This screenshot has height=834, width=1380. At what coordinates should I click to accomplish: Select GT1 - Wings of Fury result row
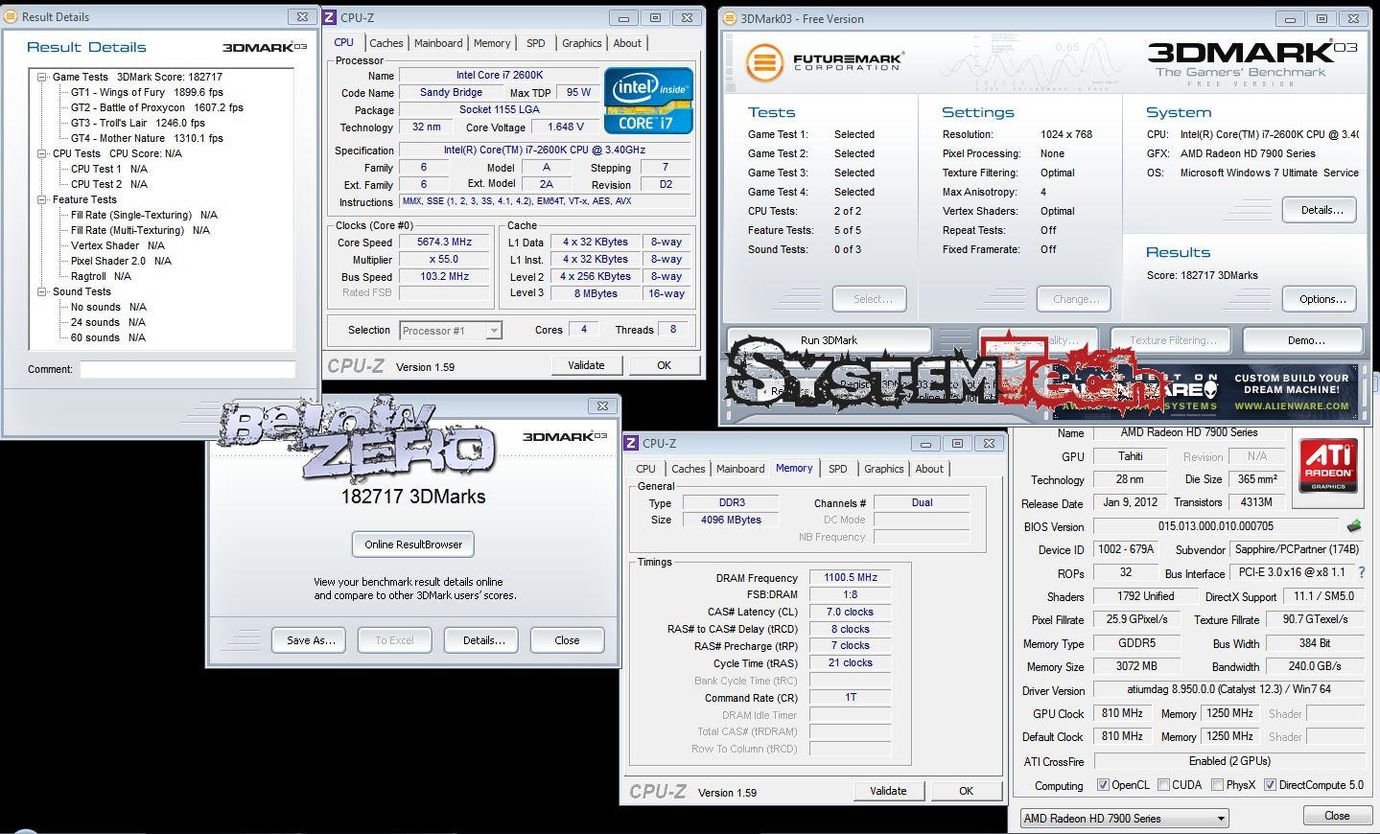147,92
